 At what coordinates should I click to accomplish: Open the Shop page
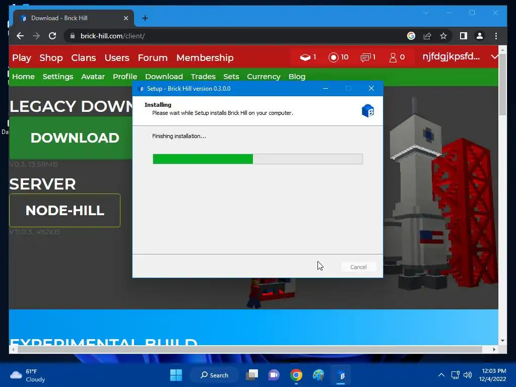(51, 58)
